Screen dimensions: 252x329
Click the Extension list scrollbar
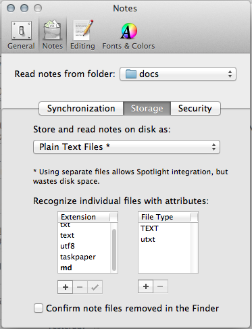tap(114, 250)
